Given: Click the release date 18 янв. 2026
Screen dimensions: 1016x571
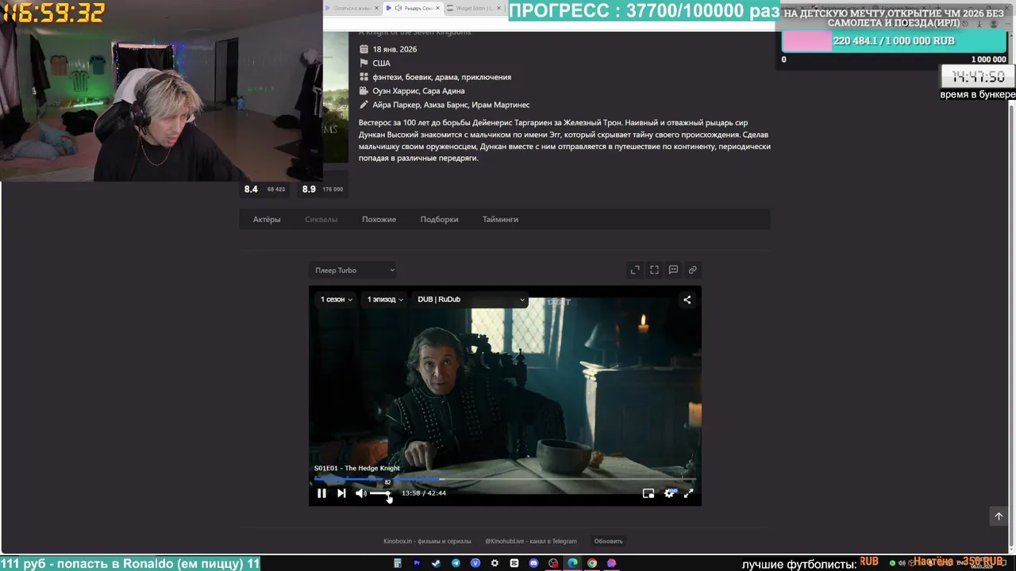Looking at the screenshot, I should point(394,49).
